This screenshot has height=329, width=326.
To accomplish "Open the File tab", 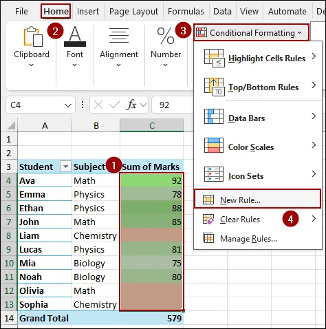I will coord(21,11).
